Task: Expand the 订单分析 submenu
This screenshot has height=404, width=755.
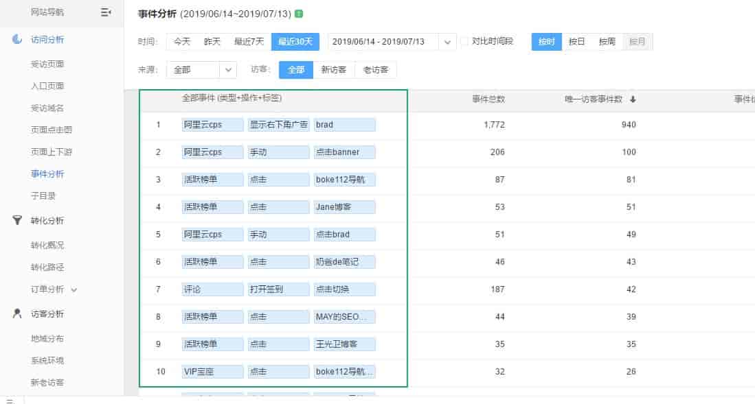Action: tap(74, 289)
